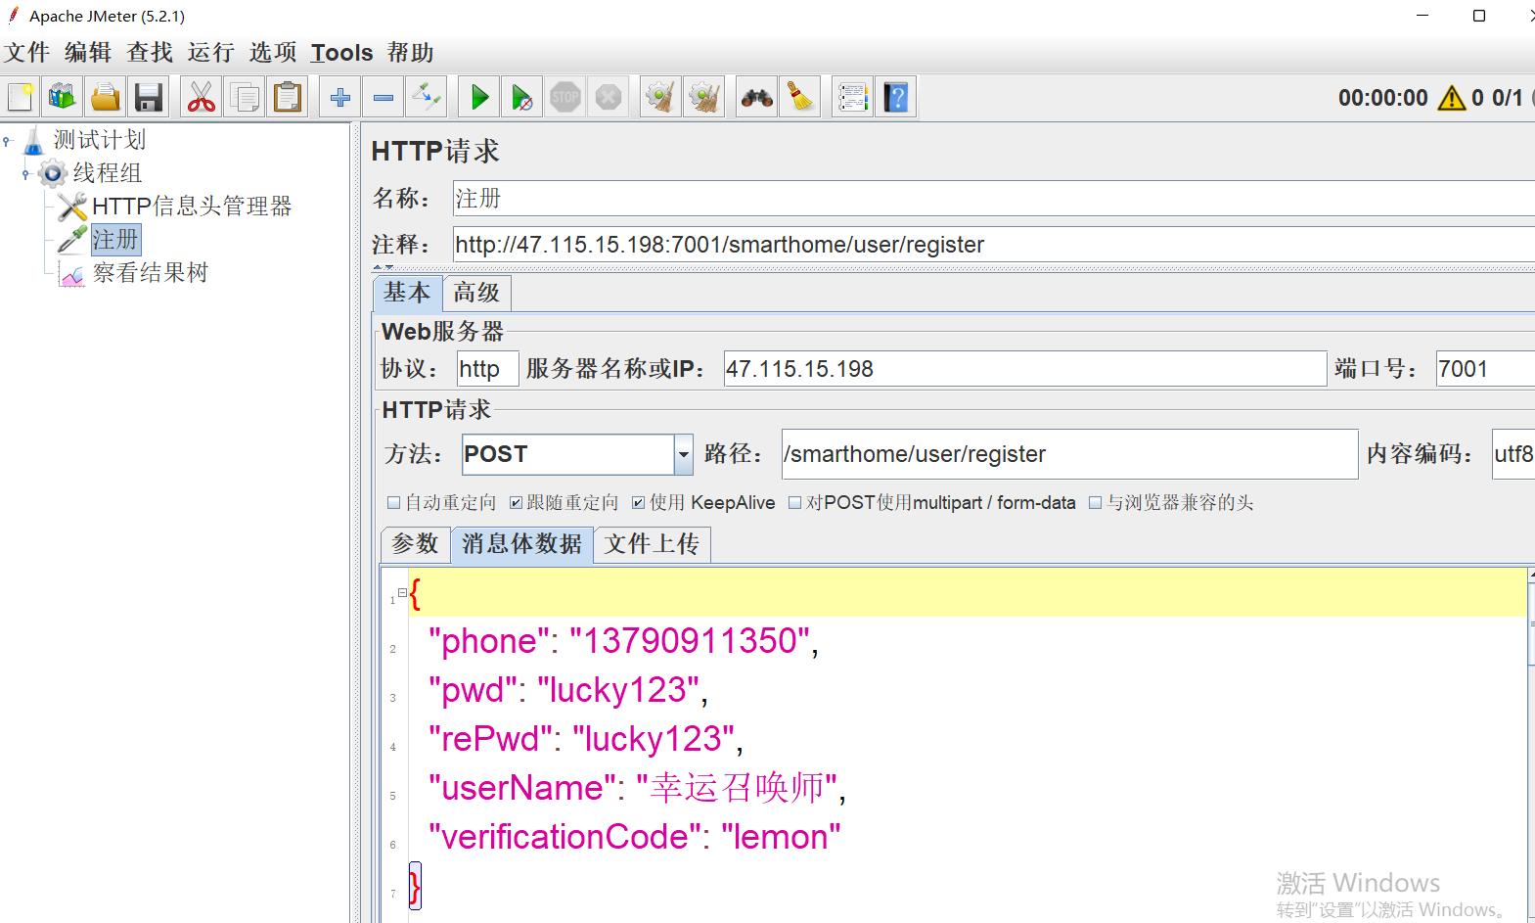Image resolution: width=1535 pixels, height=923 pixels.
Task: Collapse the 线程组 tree node
Action: pyautogui.click(x=25, y=174)
